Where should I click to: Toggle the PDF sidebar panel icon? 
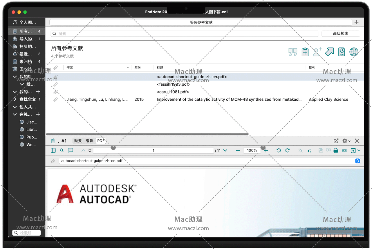[x=53, y=150]
